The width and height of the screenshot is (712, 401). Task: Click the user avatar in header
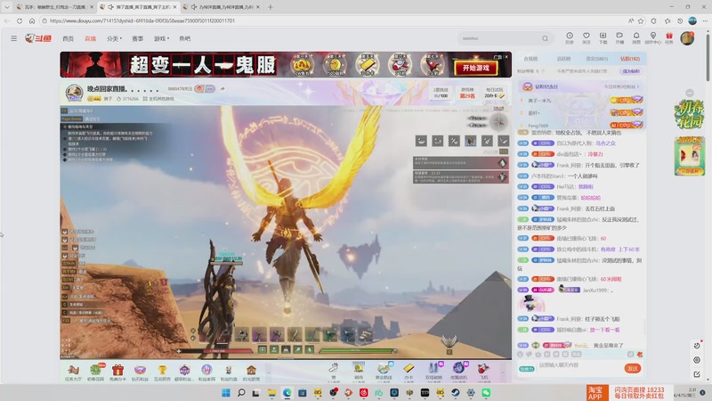pyautogui.click(x=687, y=38)
